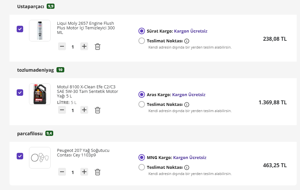This screenshot has width=300, height=190.
Task: Show info for Liqui Moly Teslimat Noktası
Action: point(187,41)
